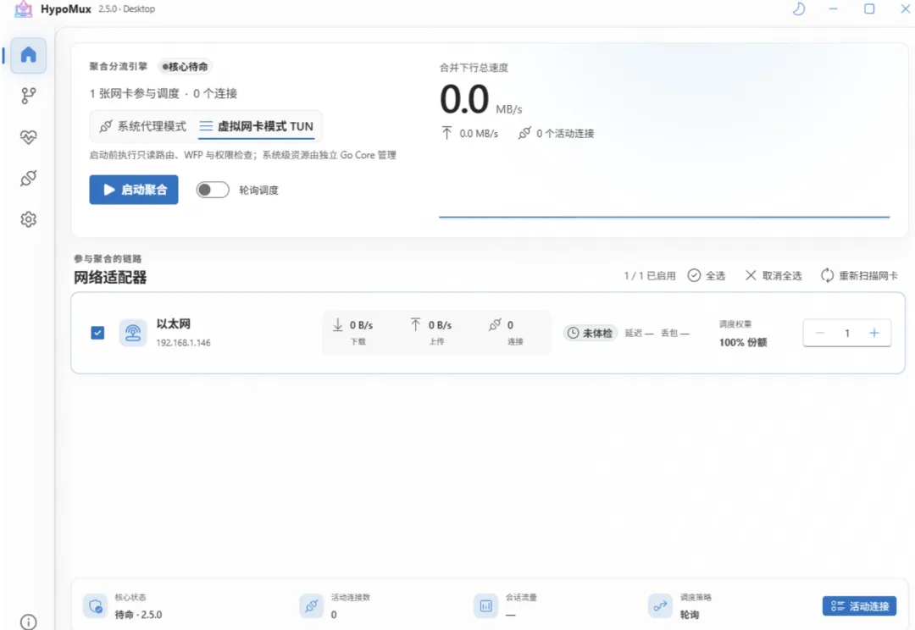
Task: Toggle the 轮询调度 switch
Action: [x=213, y=190]
